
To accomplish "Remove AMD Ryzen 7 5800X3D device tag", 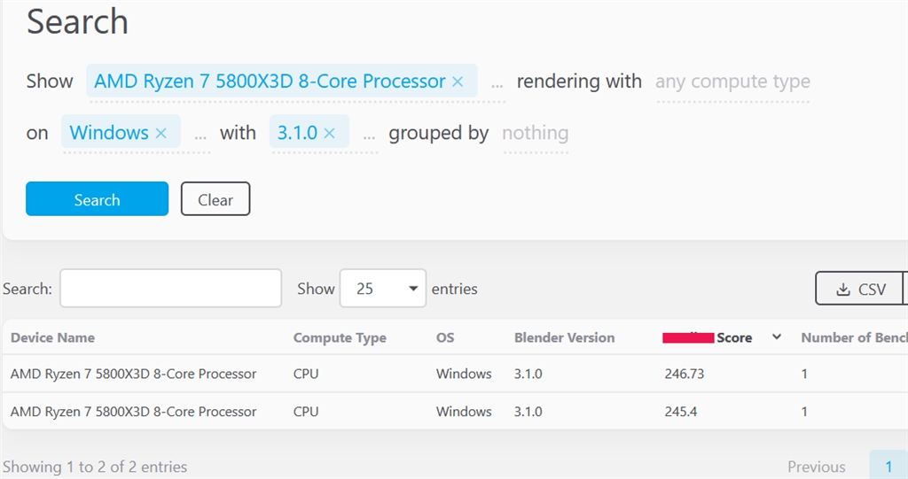I will click(x=458, y=81).
